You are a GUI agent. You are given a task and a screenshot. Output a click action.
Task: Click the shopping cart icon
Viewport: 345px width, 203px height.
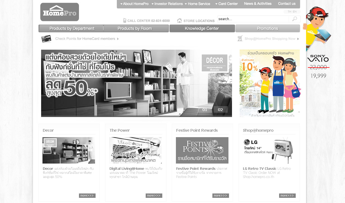pos(240,38)
